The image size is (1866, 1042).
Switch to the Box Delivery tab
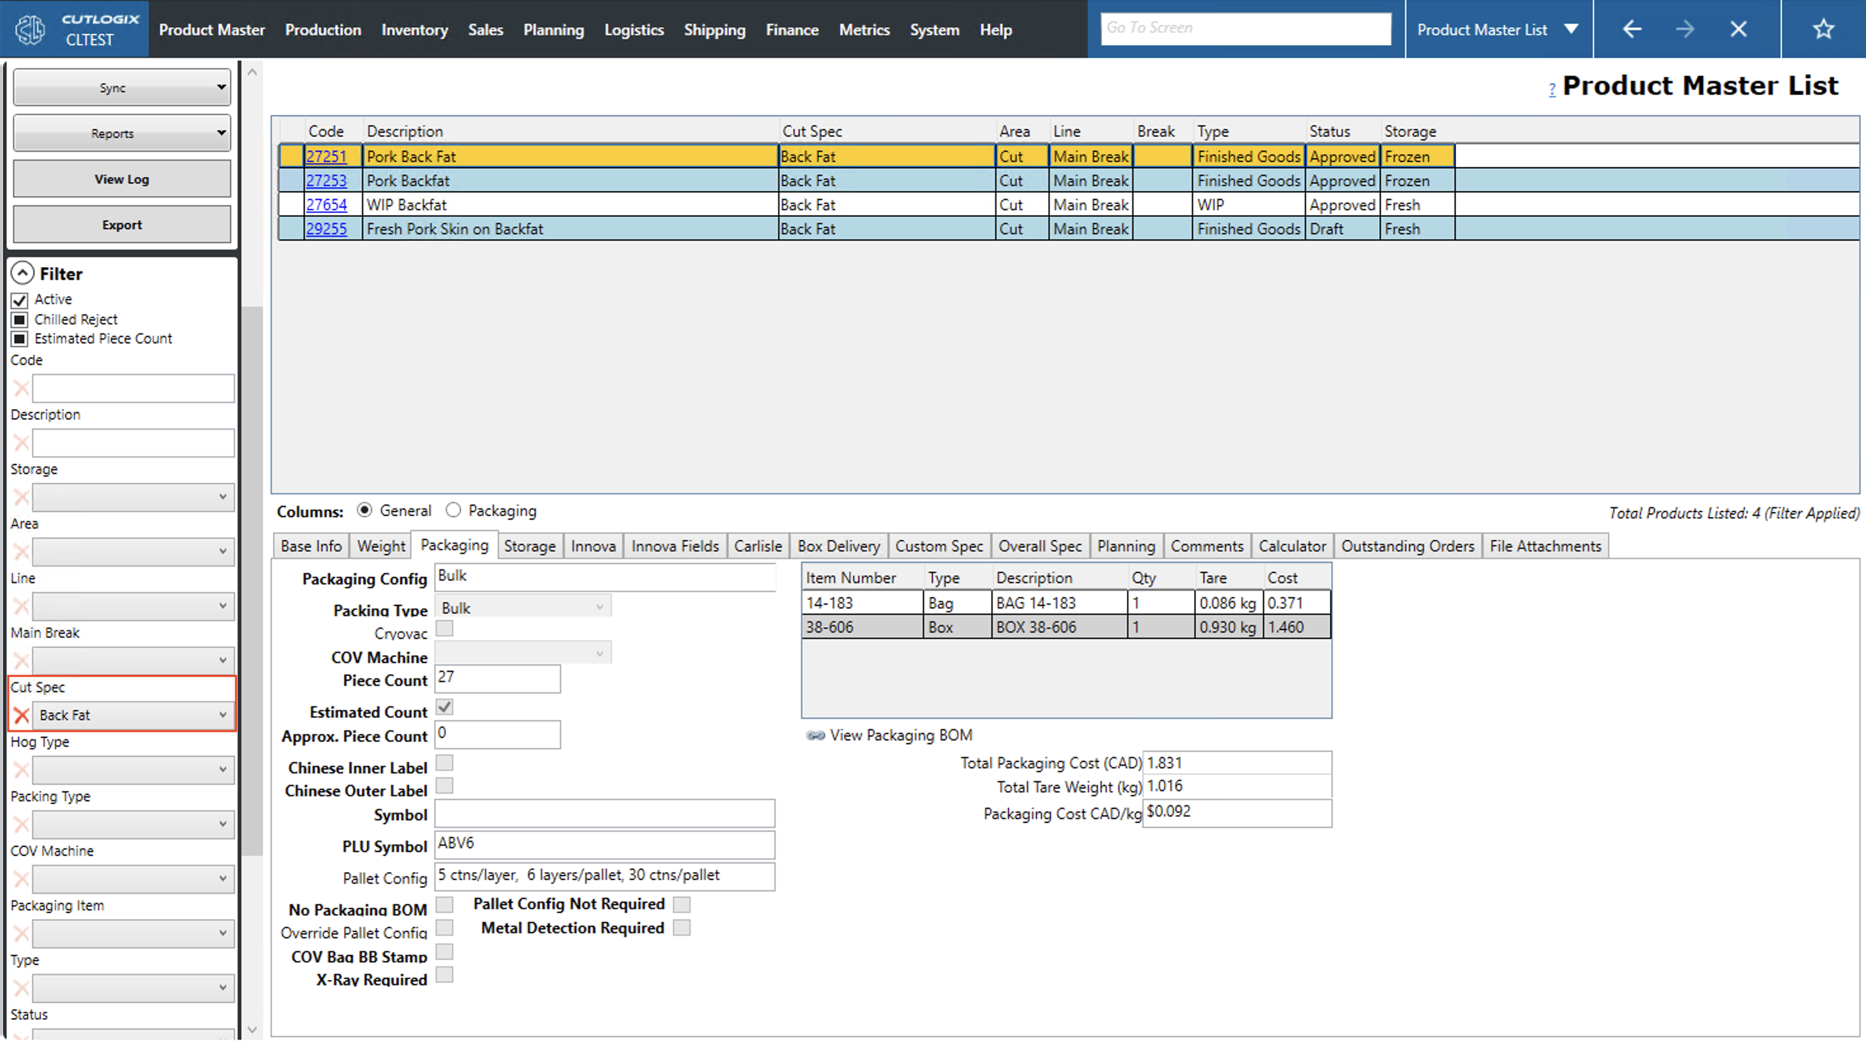pyautogui.click(x=838, y=546)
